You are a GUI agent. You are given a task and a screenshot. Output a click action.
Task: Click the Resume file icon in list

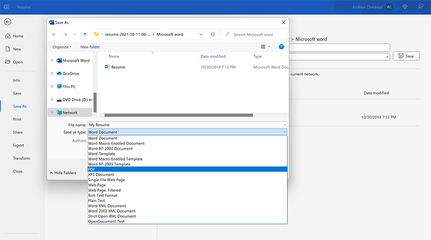(107, 67)
